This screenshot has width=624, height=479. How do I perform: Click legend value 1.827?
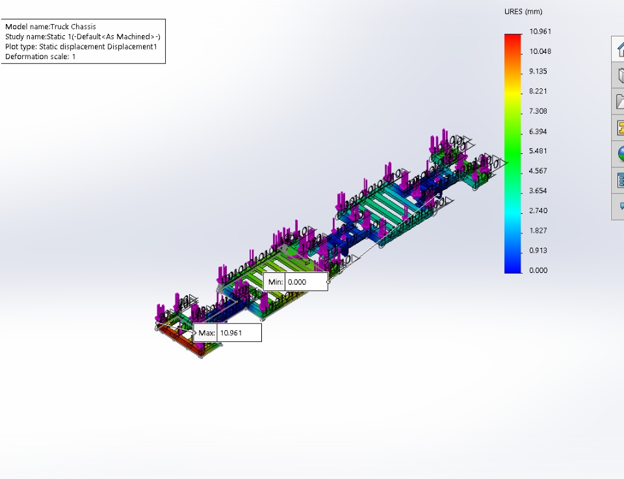point(538,230)
